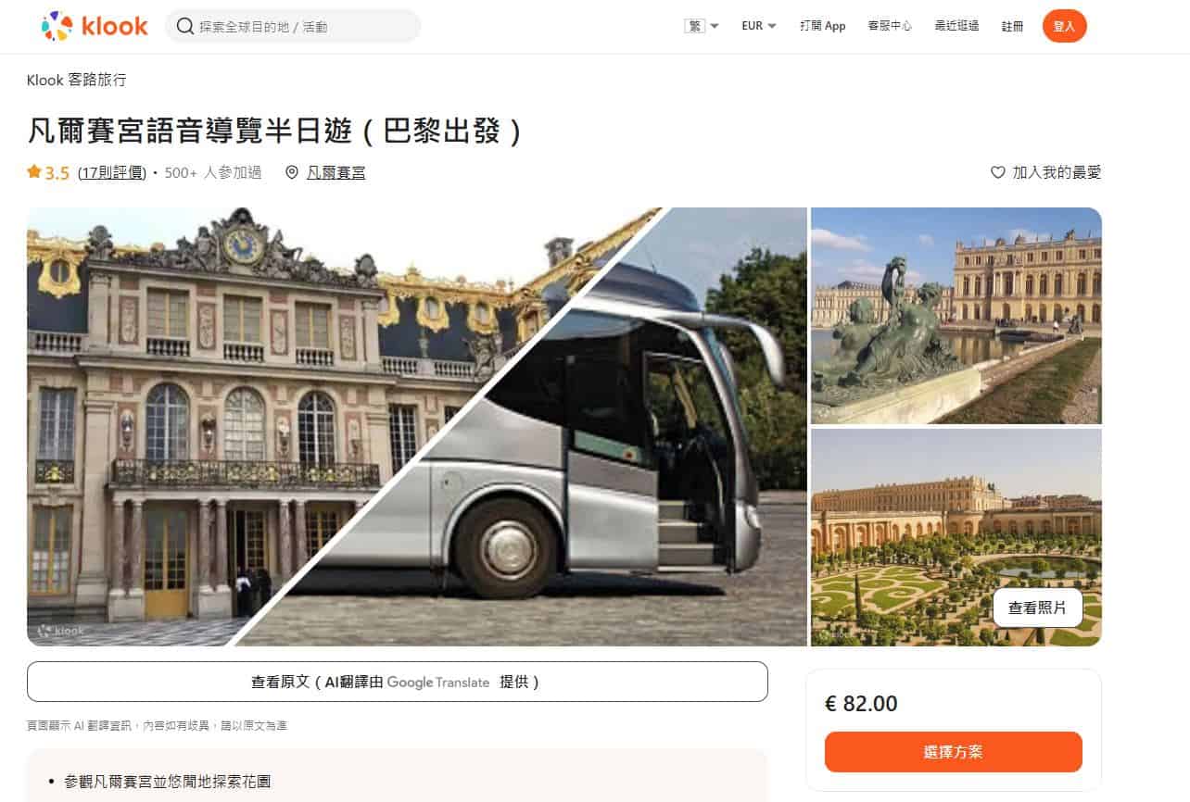Image resolution: width=1190 pixels, height=802 pixels.
Task: Click the Klook logo
Action: 95,26
